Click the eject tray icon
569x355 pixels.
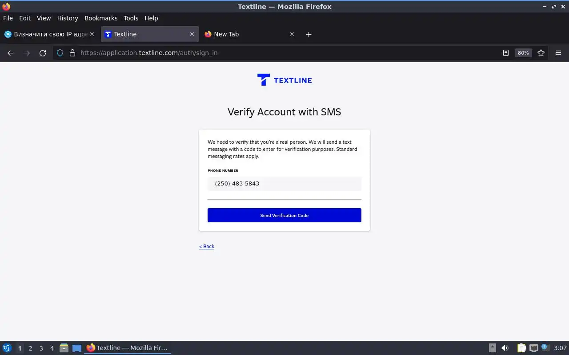click(492, 348)
